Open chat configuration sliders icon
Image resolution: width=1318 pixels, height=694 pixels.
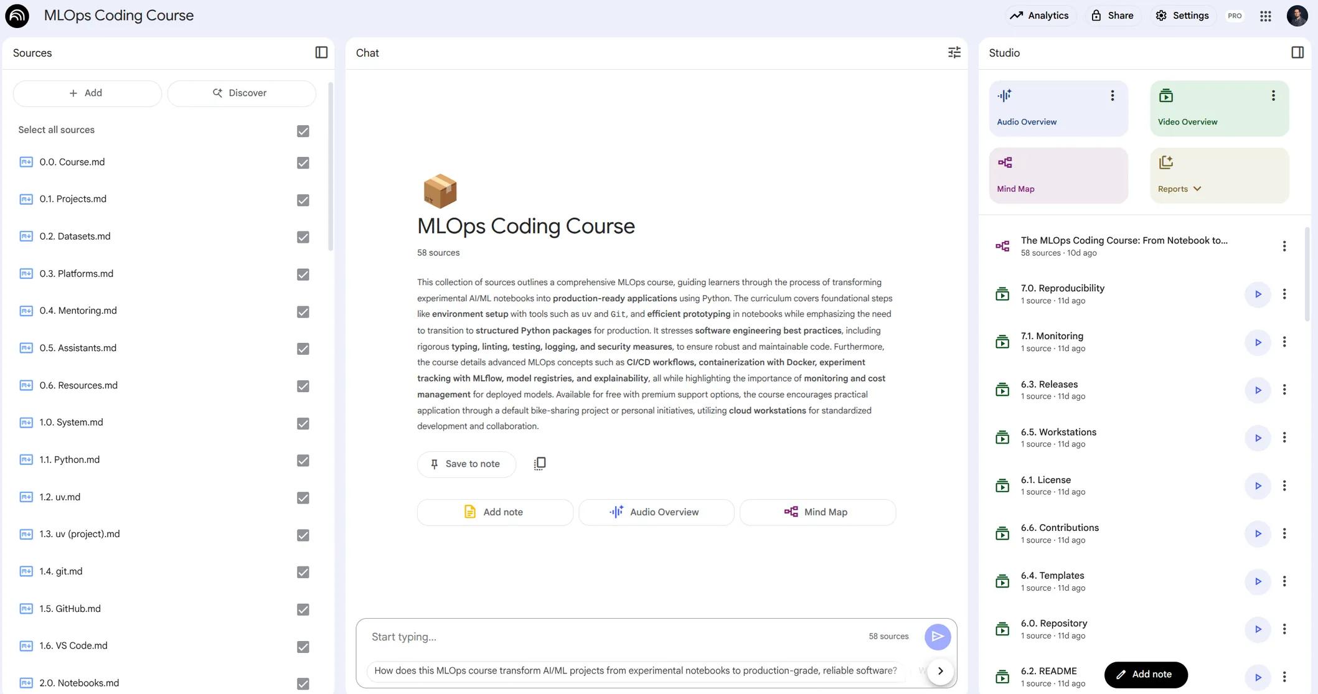(x=954, y=53)
